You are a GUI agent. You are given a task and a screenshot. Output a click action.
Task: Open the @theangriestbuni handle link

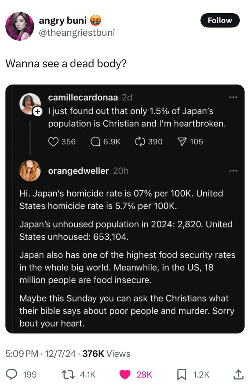coord(77,33)
